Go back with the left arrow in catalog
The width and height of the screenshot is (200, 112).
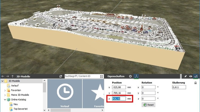pyautogui.click(x=3, y=76)
